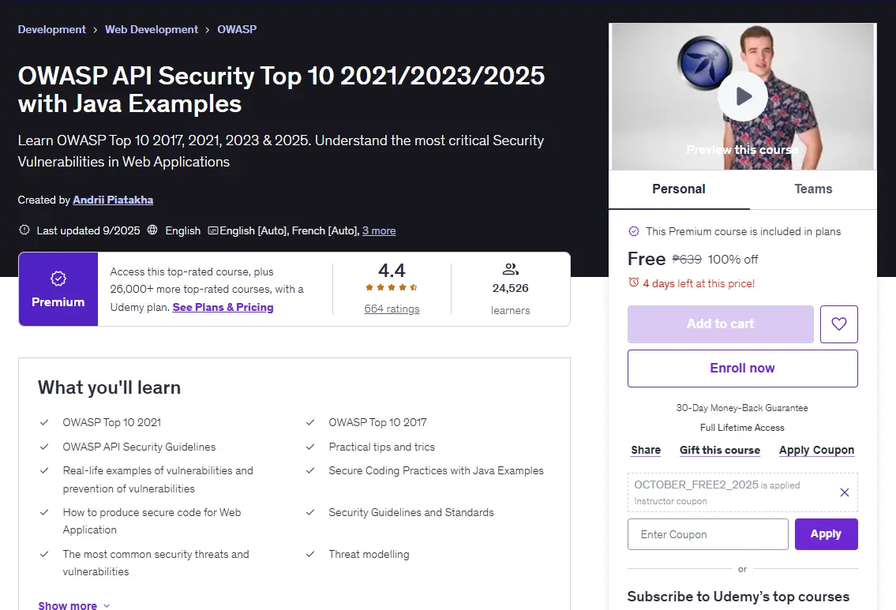Click checkmark next to OWASP Top 10 2021
Image resolution: width=896 pixels, height=610 pixels.
(x=44, y=423)
